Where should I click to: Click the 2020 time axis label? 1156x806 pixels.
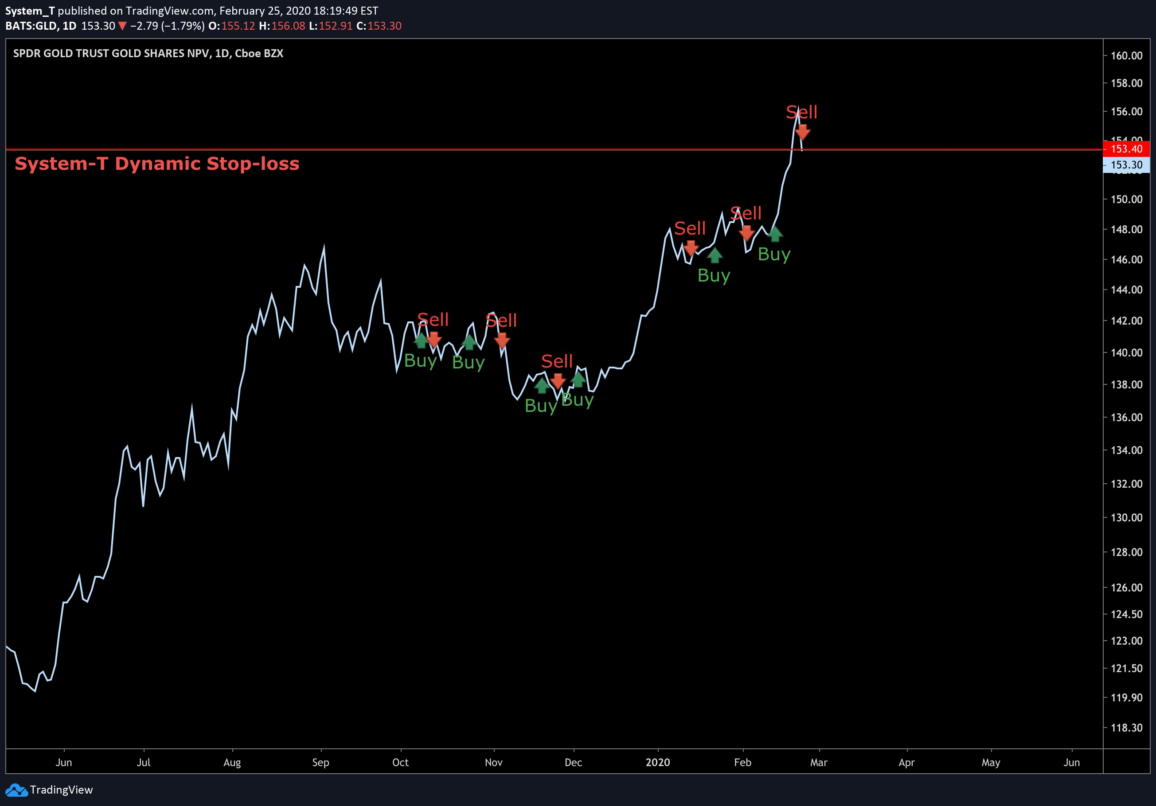coord(657,762)
